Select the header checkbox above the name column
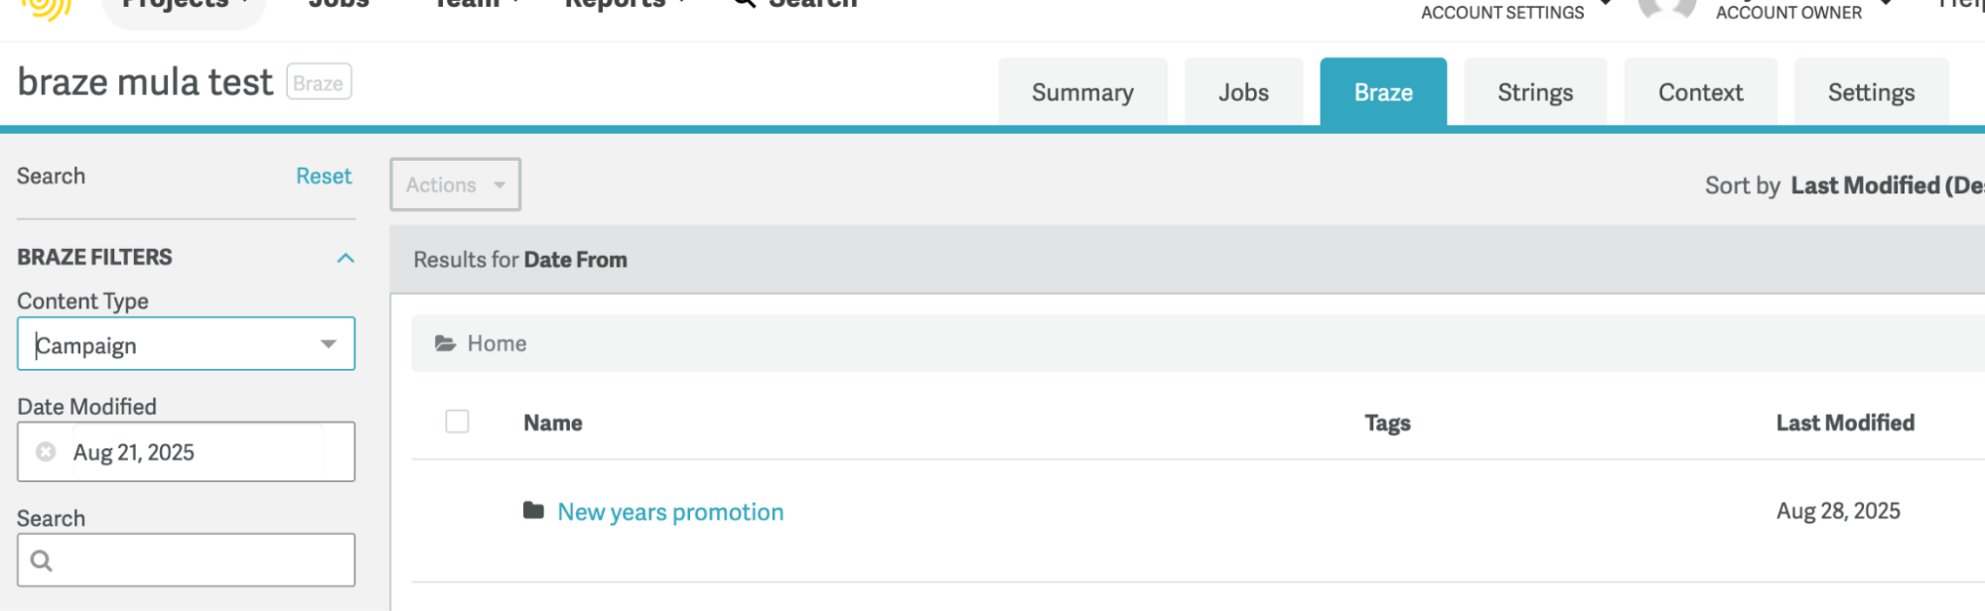 click(x=458, y=422)
